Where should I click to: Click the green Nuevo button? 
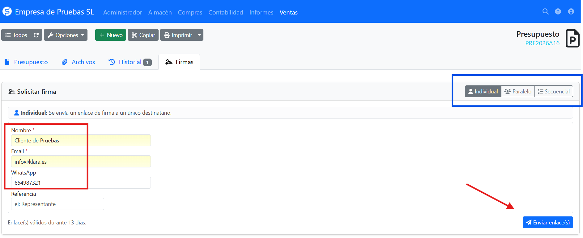point(111,35)
